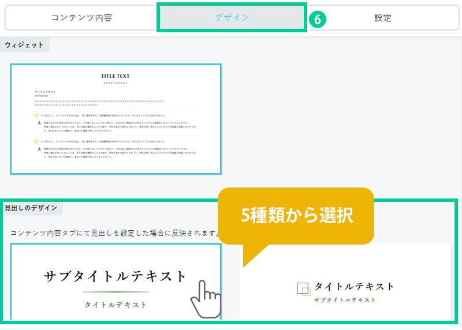
Task: Open the デザイン tab
Action: click(x=232, y=18)
